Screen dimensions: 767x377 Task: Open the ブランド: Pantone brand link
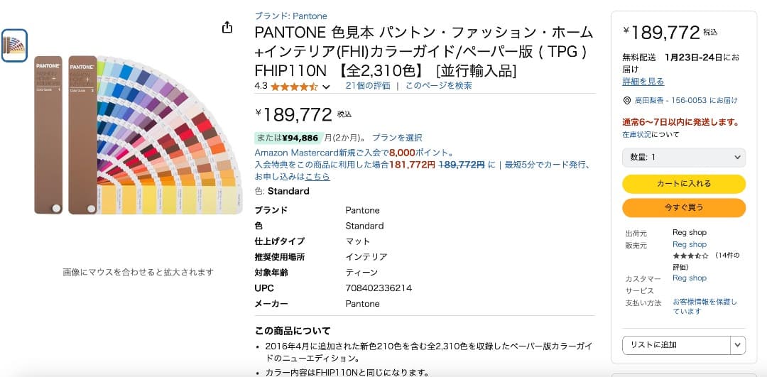tap(290, 16)
